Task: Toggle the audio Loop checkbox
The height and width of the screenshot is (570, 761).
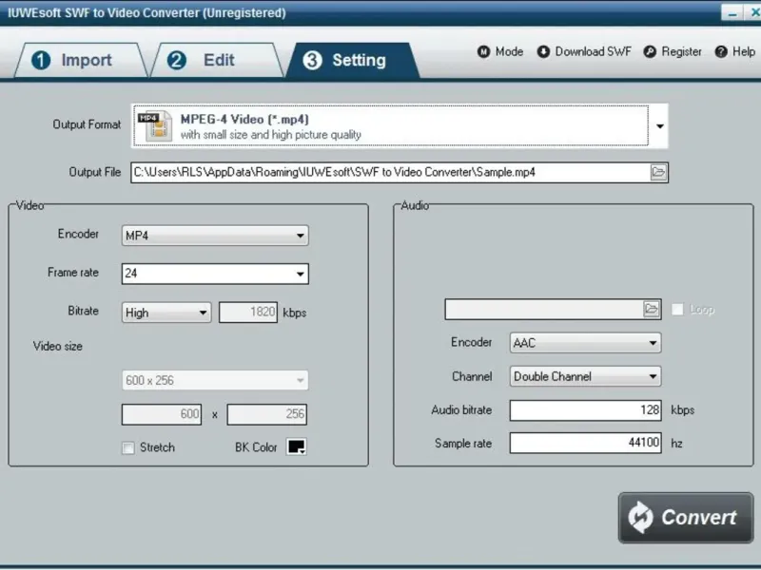Action: click(677, 310)
